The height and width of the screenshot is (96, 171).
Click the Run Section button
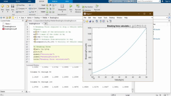coord(87,7)
